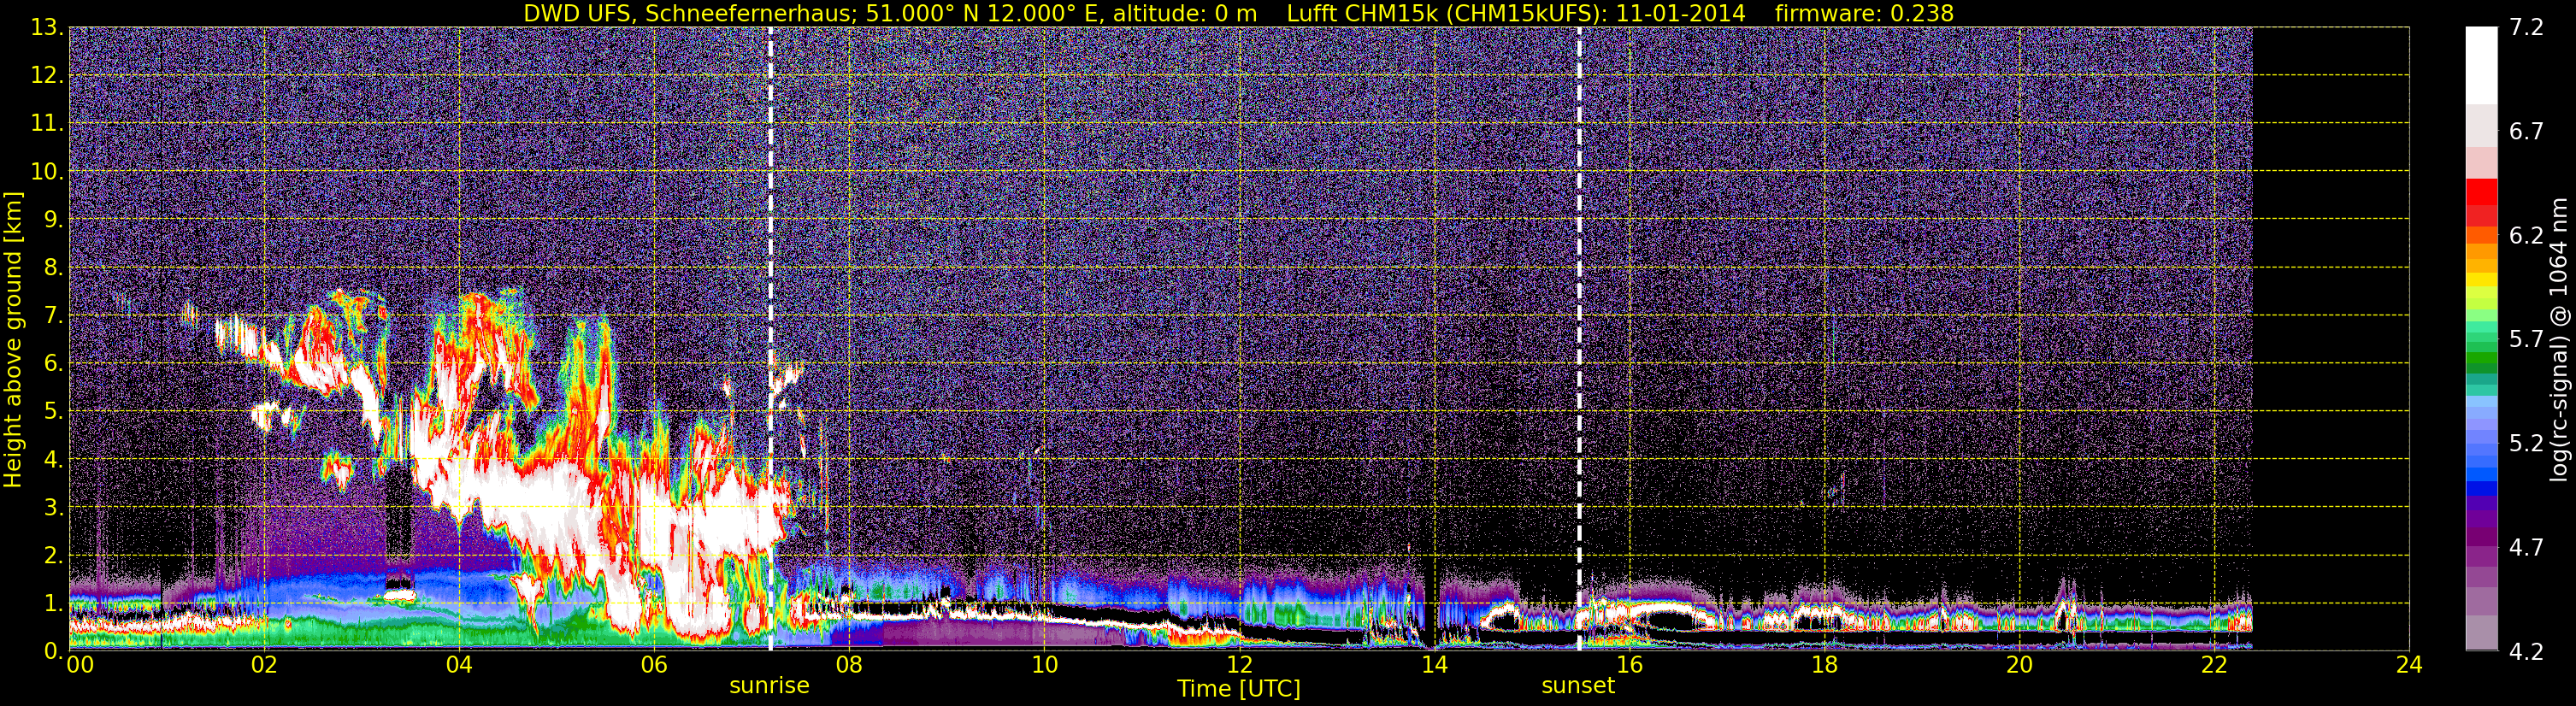Image resolution: width=2576 pixels, height=706 pixels.
Task: Click the '02' tick on the time axis
Action: pos(264,666)
